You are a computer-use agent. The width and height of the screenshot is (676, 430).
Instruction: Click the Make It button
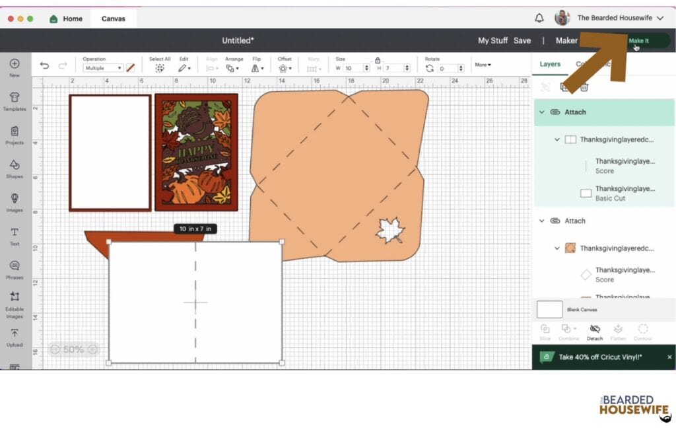point(638,41)
